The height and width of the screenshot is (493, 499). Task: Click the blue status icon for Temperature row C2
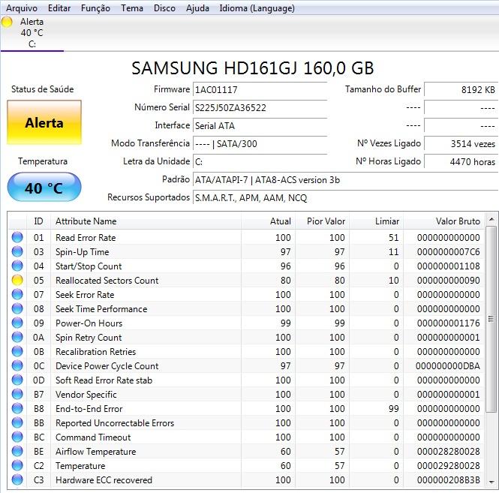click(x=17, y=466)
